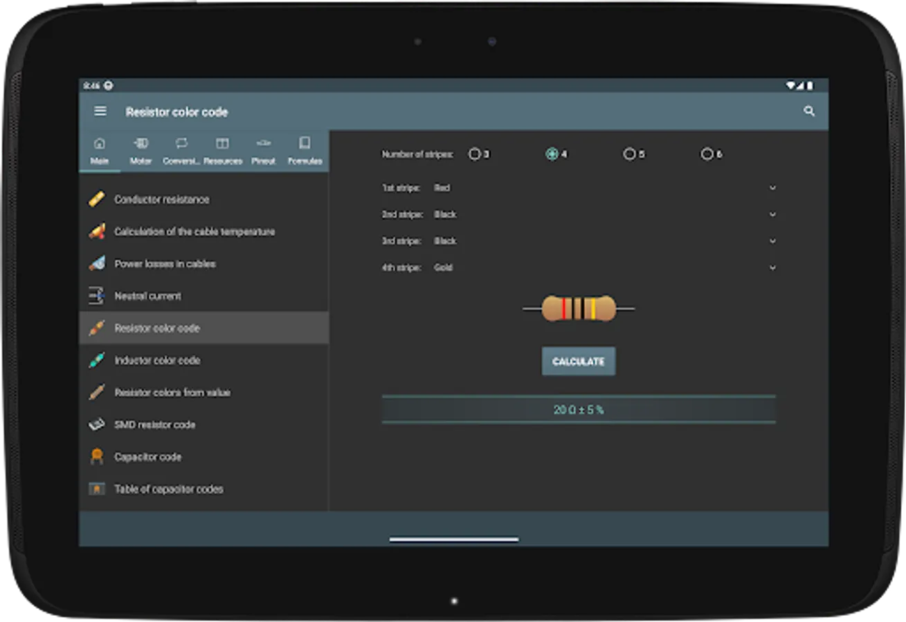Choose 4 stripes radio button
The width and height of the screenshot is (906, 622).
(x=552, y=154)
